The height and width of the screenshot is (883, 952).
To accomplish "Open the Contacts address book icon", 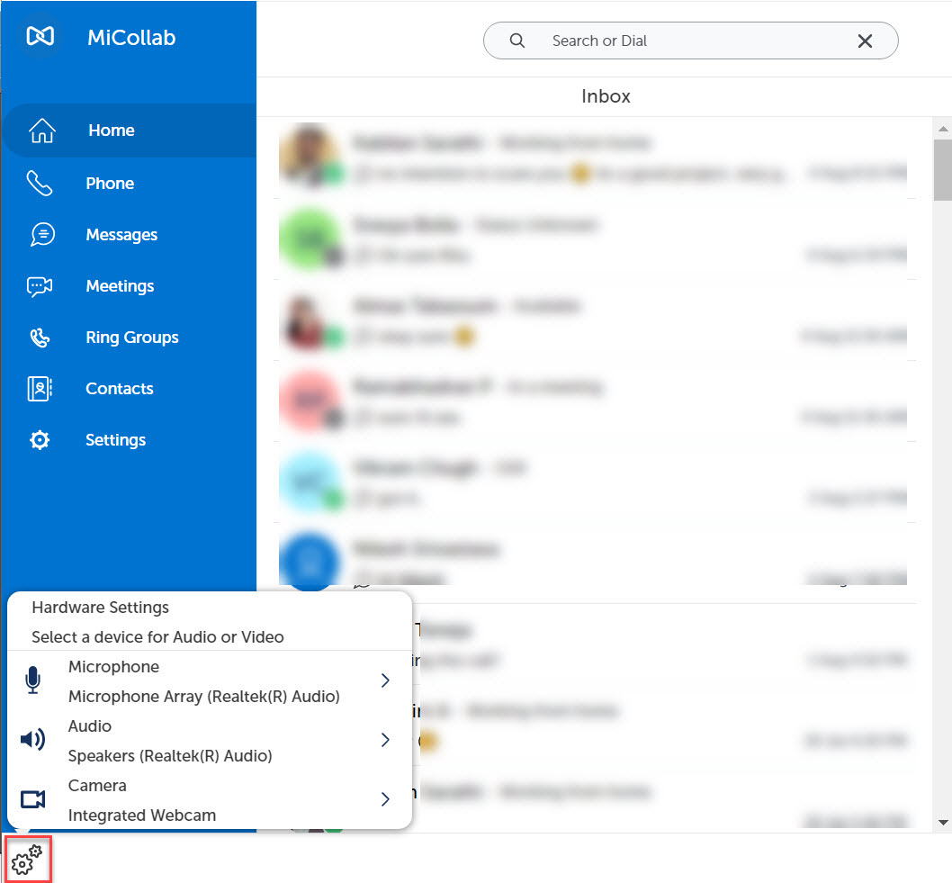I will point(40,389).
